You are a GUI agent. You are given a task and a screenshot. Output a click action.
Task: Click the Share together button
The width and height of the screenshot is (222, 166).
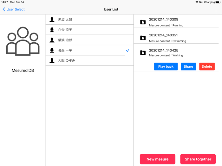tap(198, 159)
